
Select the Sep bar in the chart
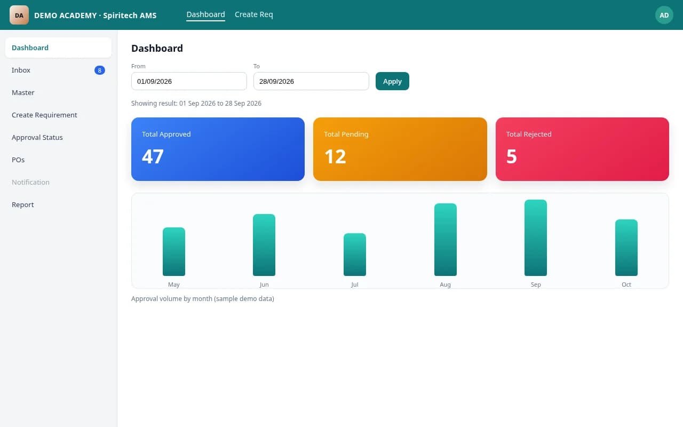(x=536, y=238)
